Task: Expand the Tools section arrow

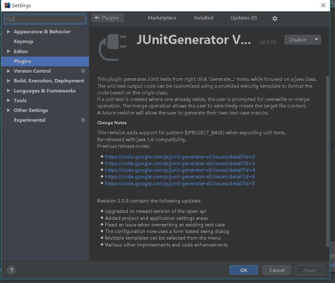Action: [x=8, y=100]
